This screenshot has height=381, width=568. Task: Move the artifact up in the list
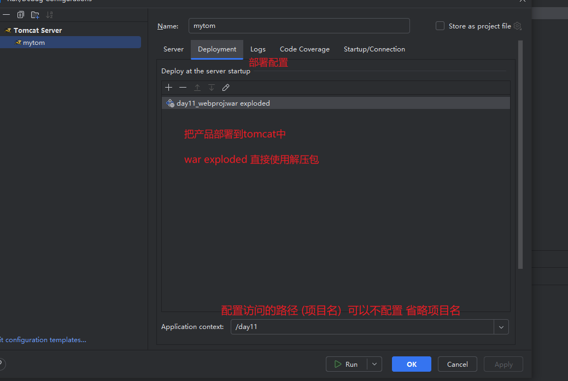(x=197, y=88)
